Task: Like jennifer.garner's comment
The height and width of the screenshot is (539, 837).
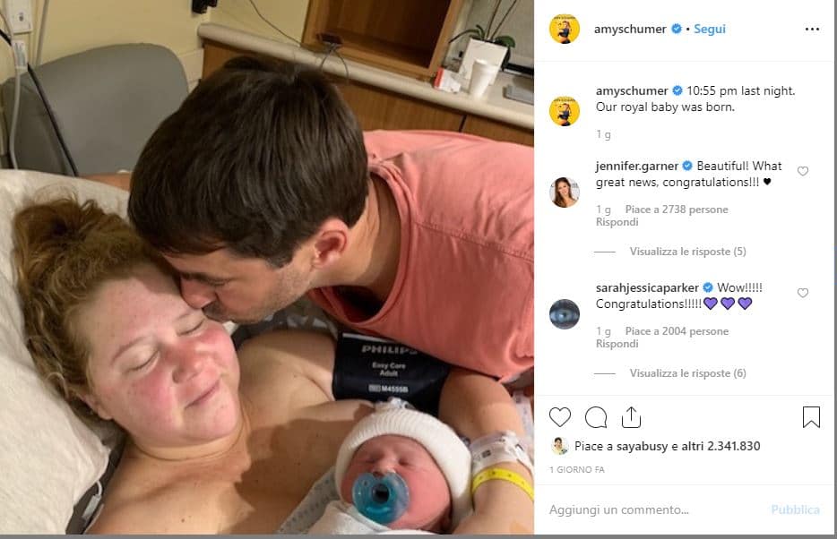Action: click(803, 171)
